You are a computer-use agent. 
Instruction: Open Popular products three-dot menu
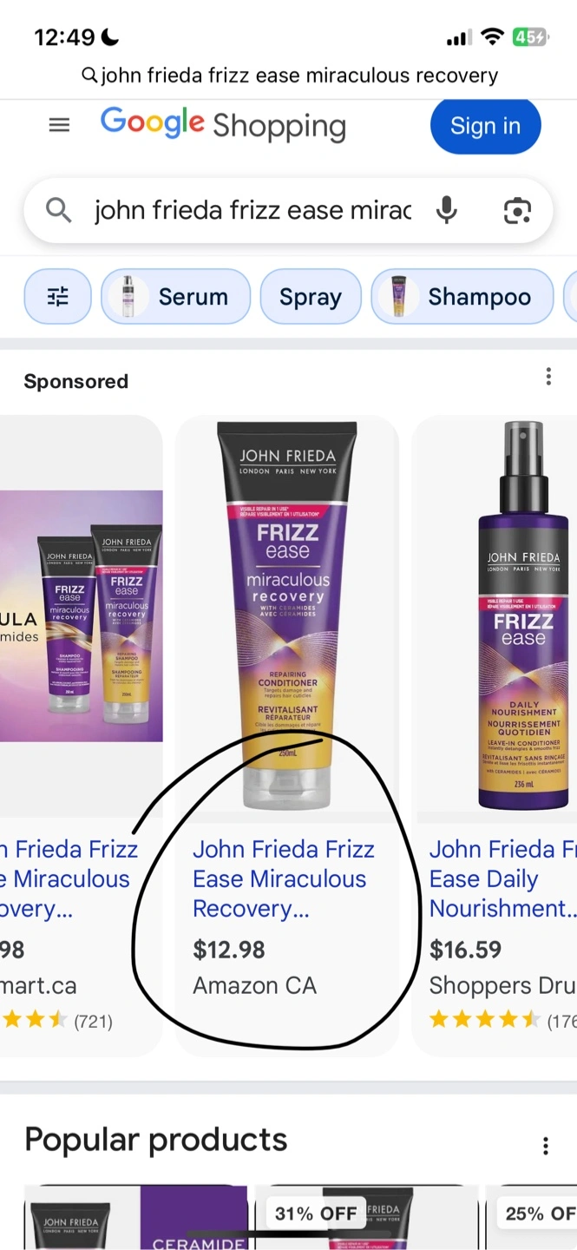click(x=546, y=1146)
